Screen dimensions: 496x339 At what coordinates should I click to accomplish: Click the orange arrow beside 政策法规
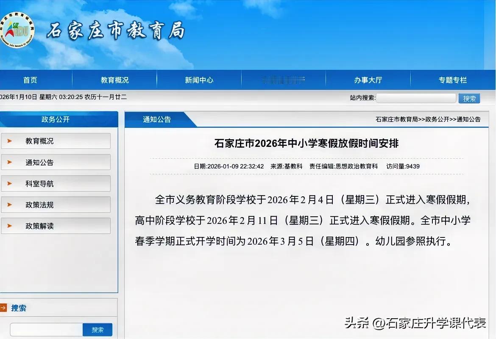click(10, 204)
